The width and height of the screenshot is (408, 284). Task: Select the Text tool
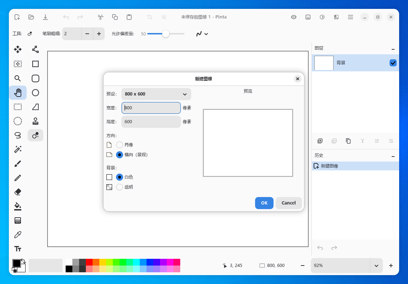coord(18,249)
